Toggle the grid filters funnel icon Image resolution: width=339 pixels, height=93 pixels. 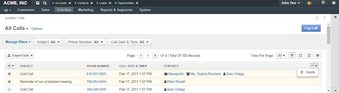tap(292, 55)
